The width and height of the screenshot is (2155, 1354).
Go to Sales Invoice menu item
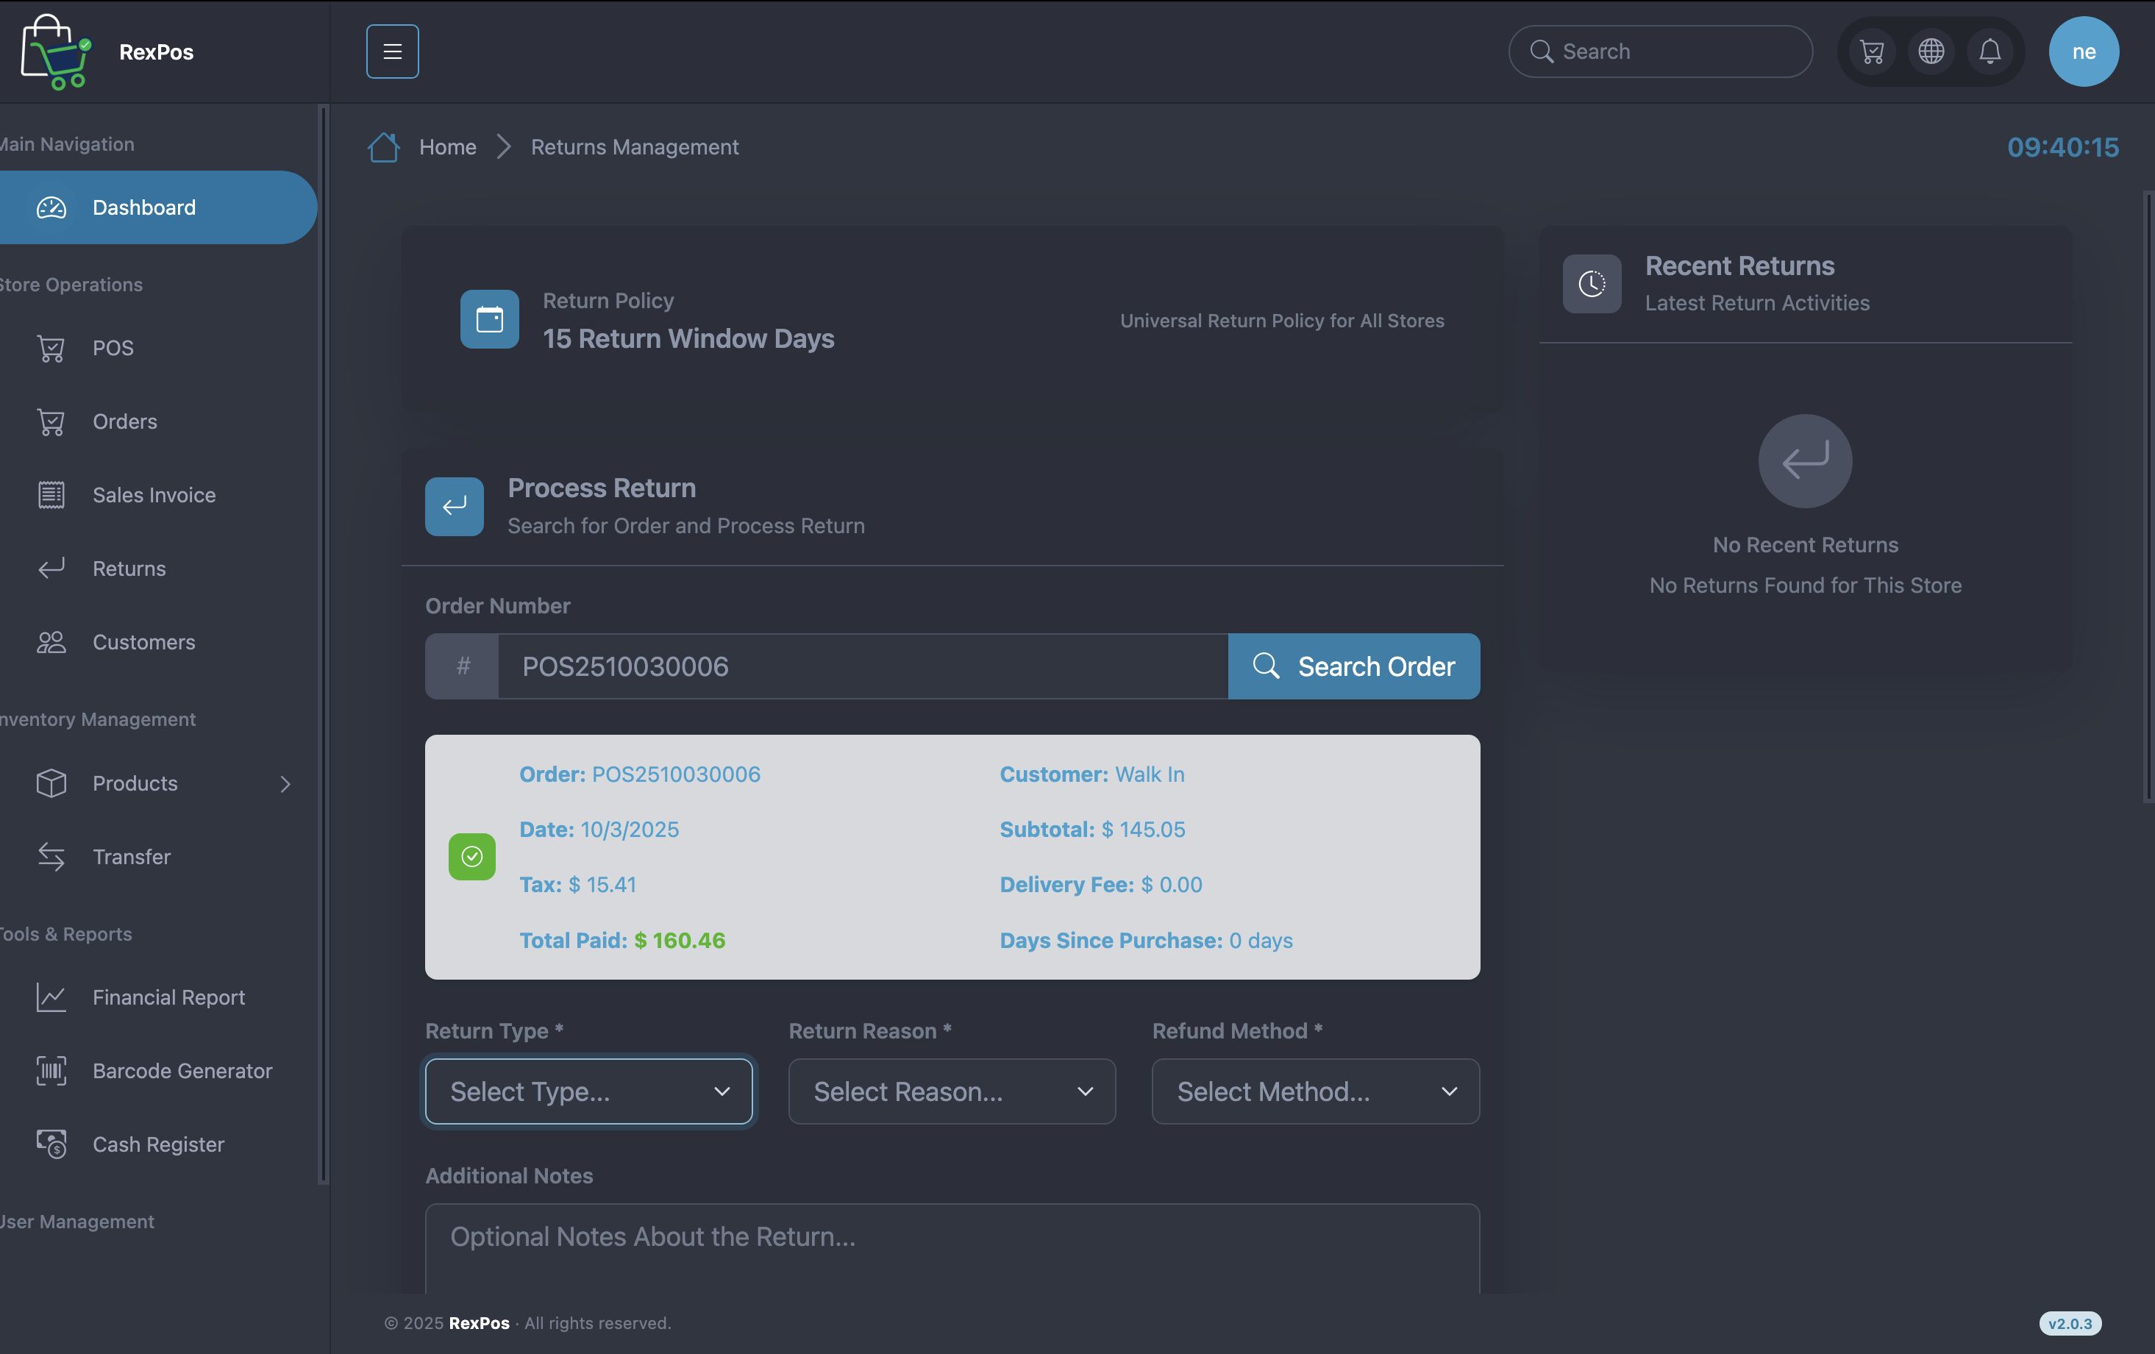tap(154, 495)
